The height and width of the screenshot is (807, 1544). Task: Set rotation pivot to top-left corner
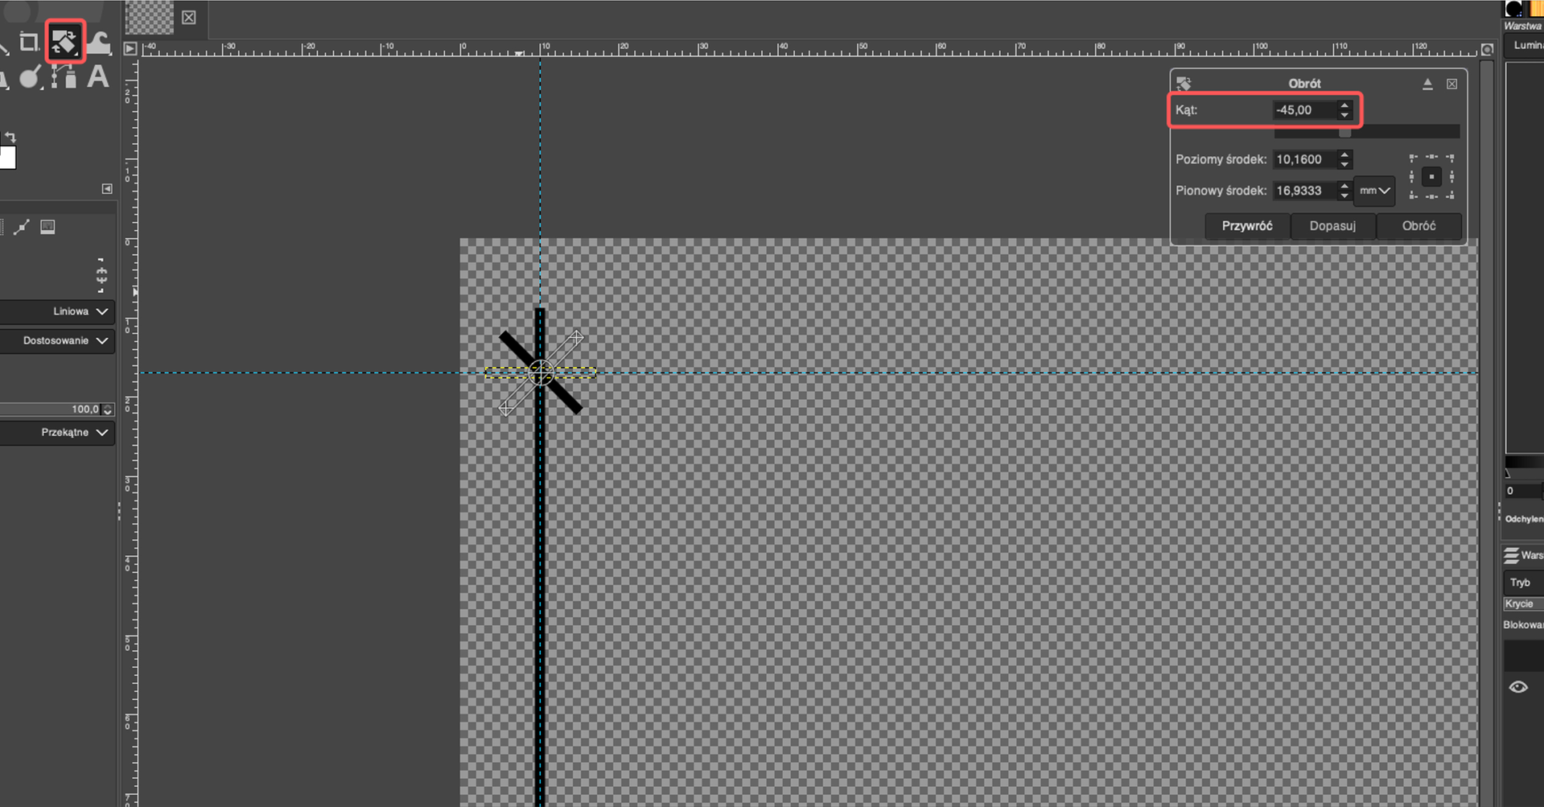(x=1414, y=159)
